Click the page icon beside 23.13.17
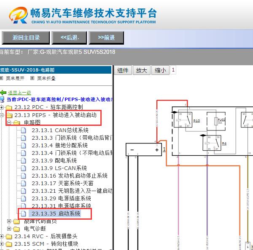Viewport: 253px width, 250px height. tap(23, 184)
